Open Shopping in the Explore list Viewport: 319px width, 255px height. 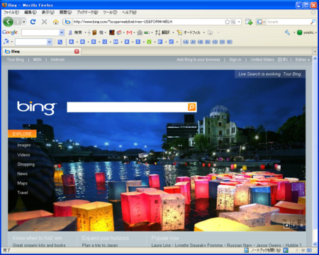click(26, 165)
